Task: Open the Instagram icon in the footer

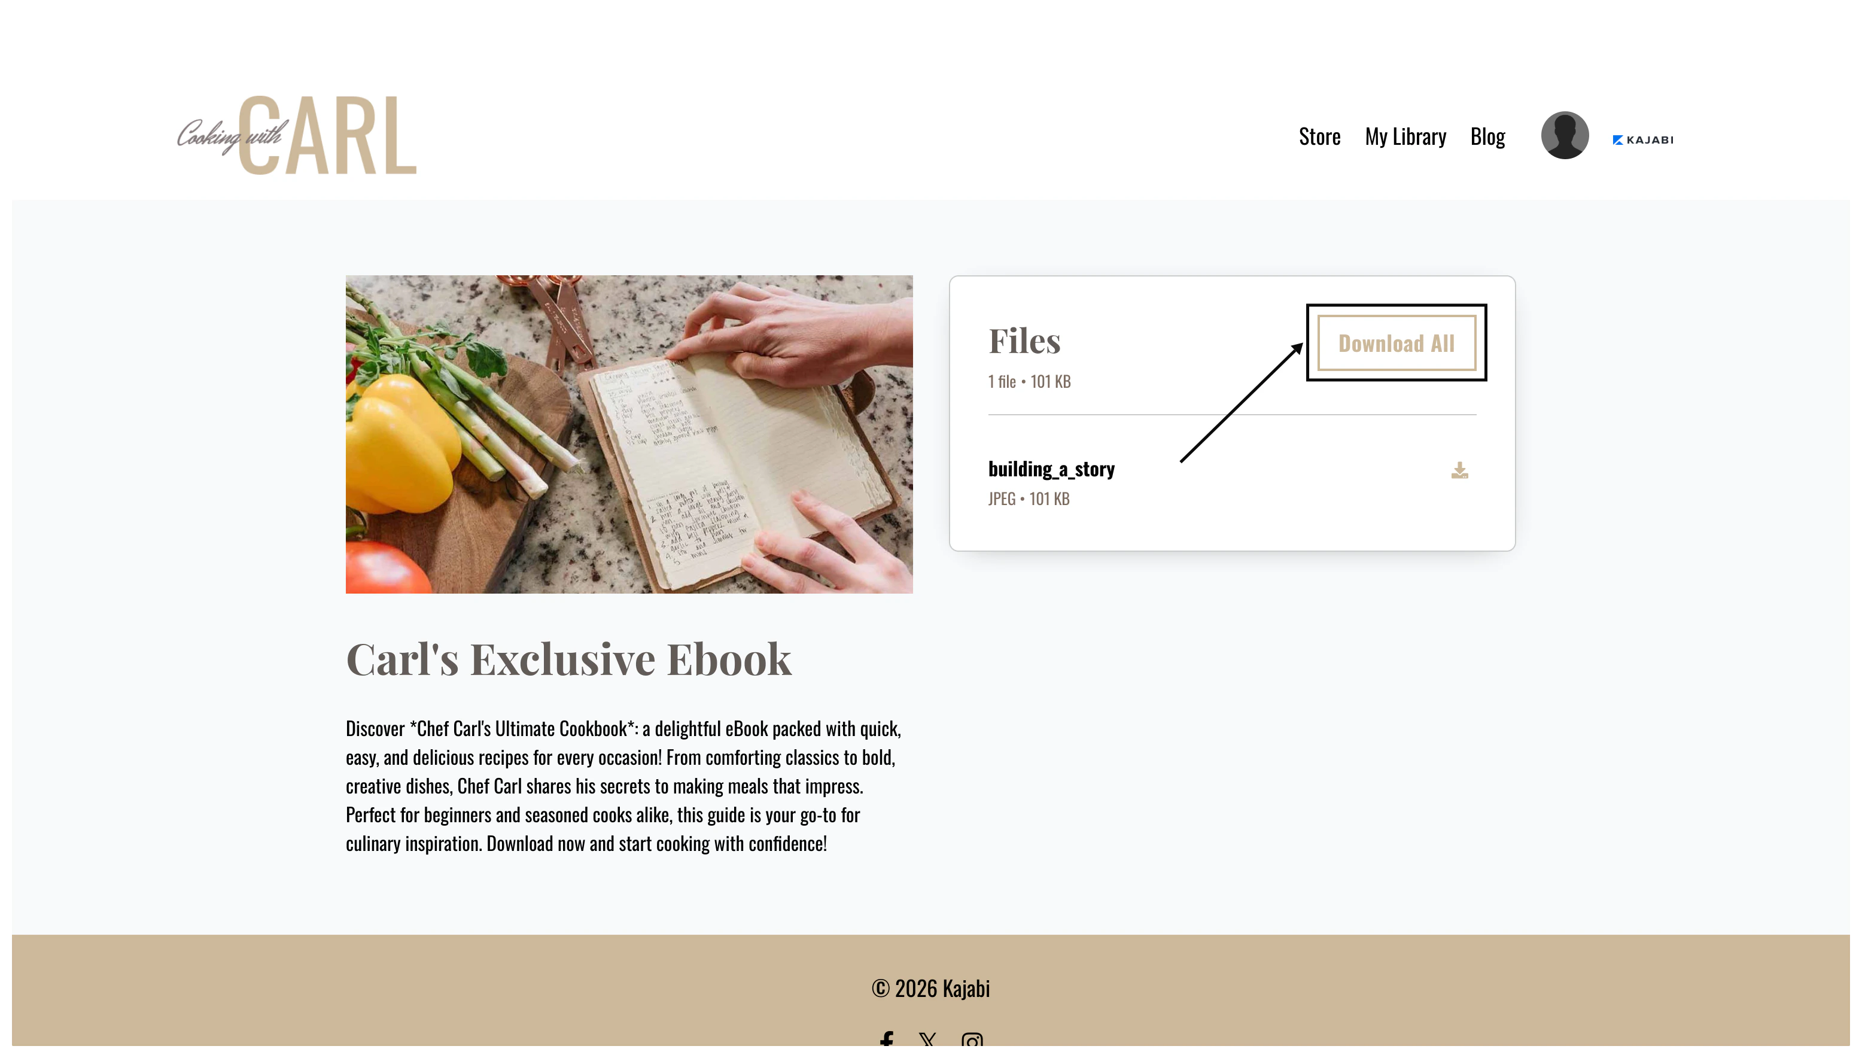Action: point(971,1040)
